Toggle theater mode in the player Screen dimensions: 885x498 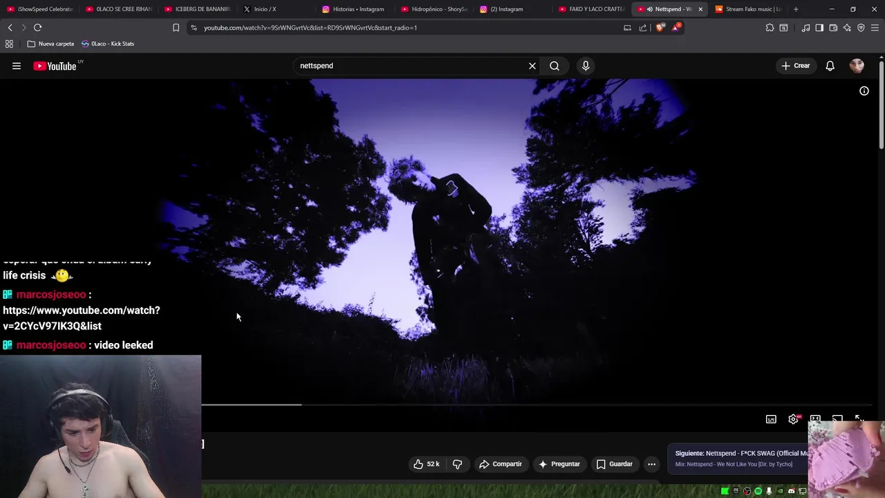(815, 419)
